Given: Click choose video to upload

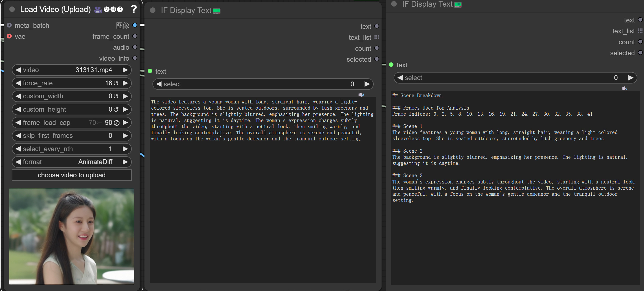Looking at the screenshot, I should click(x=72, y=175).
